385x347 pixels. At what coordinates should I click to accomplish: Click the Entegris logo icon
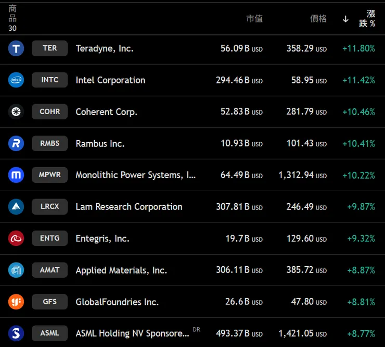click(x=16, y=238)
